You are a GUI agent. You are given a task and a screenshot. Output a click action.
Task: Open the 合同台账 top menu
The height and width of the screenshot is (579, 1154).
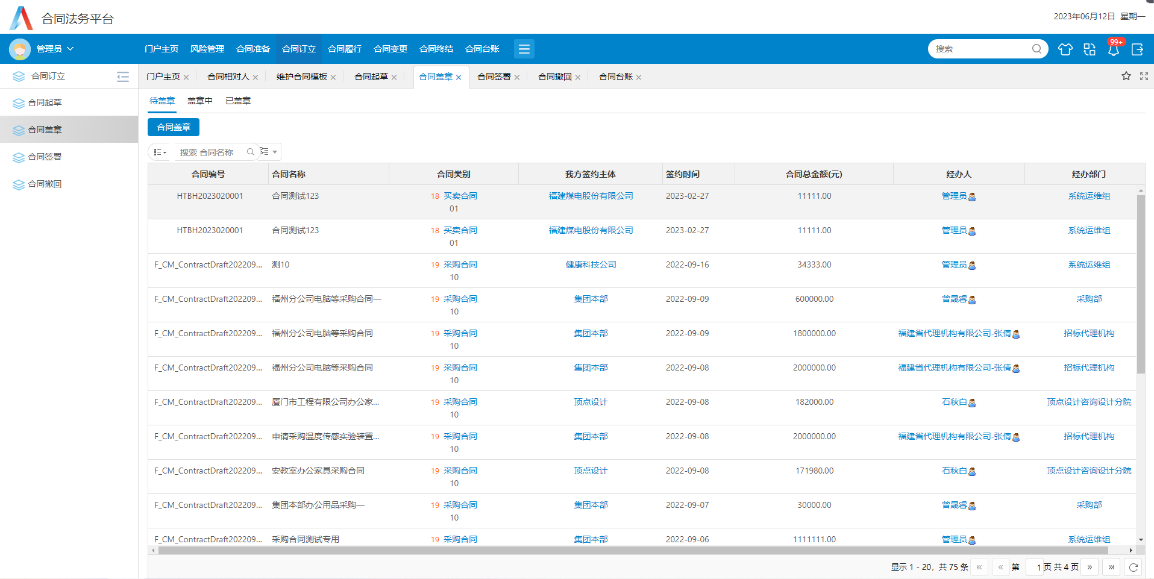point(482,49)
